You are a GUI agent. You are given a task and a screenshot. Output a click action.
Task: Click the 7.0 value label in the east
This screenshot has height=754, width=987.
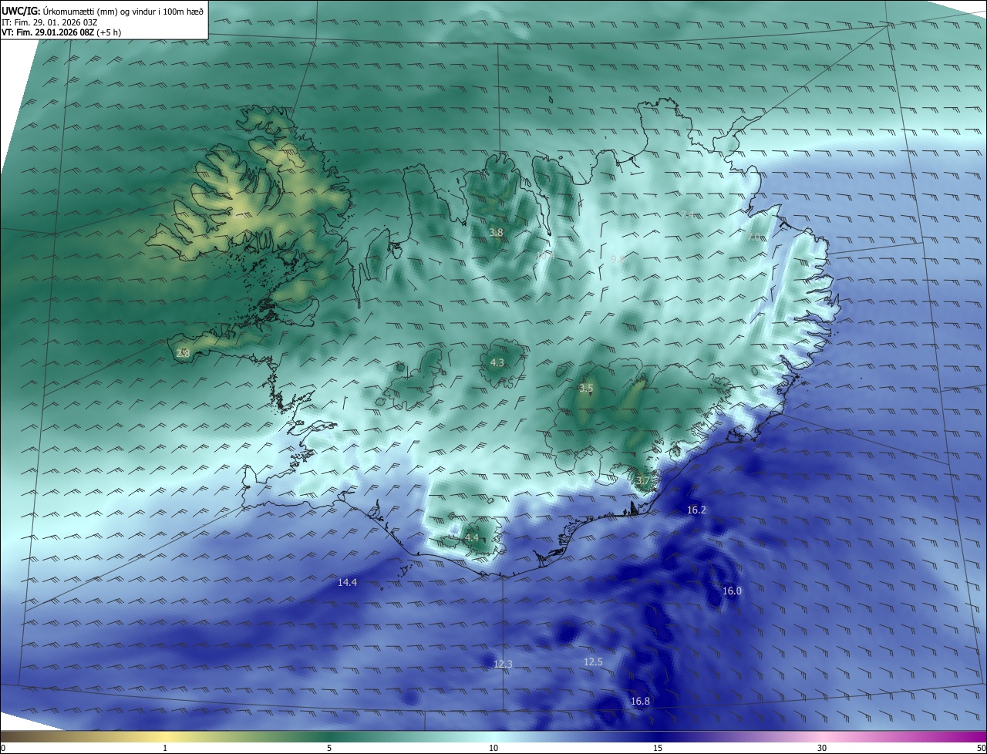point(755,237)
